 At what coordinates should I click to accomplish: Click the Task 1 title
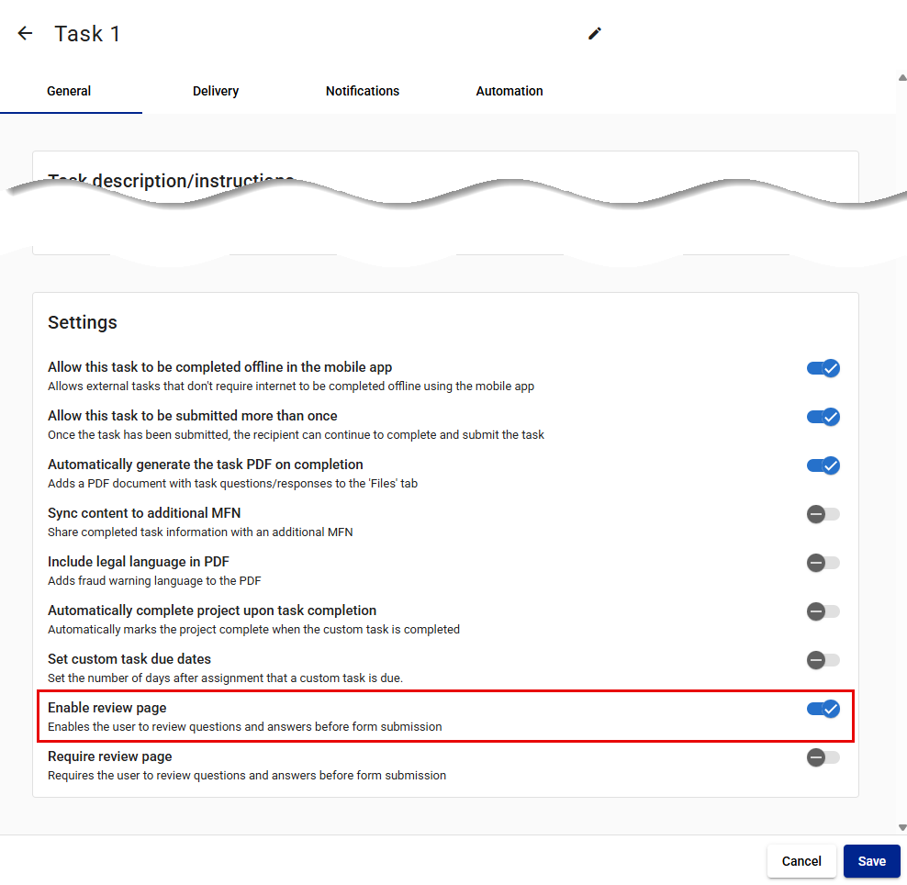(87, 34)
